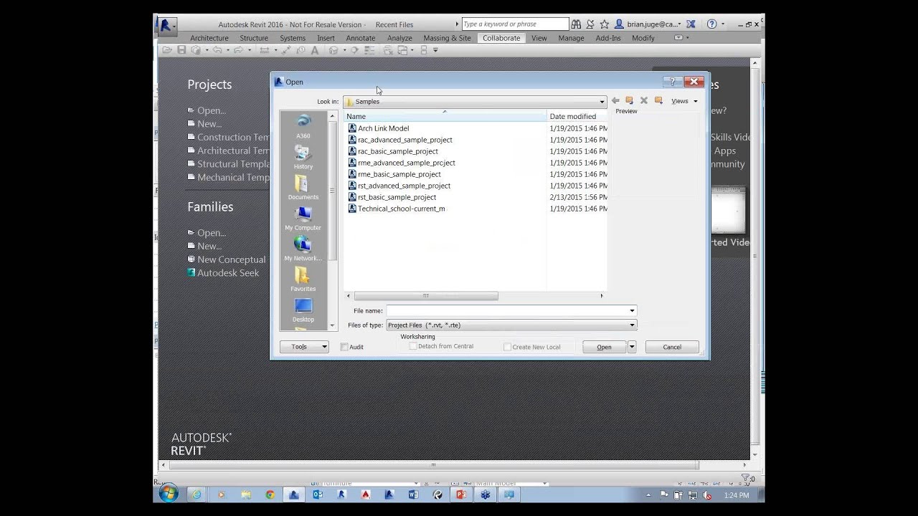This screenshot has width=918, height=516.
Task: Click the file list horizontal scrollbar thumb
Action: click(x=426, y=296)
